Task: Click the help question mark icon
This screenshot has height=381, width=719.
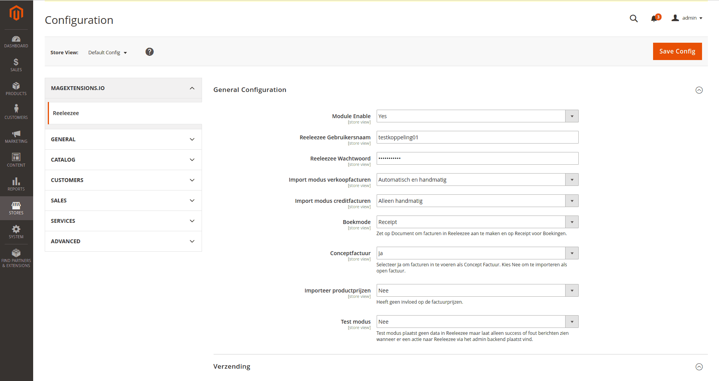Action: click(150, 52)
